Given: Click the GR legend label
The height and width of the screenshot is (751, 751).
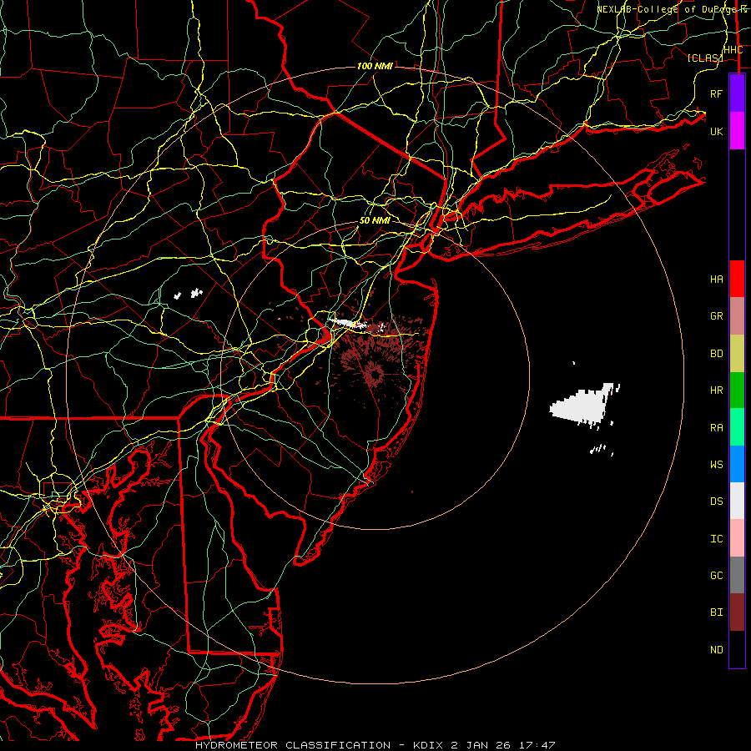Looking at the screenshot, I should point(716,316).
